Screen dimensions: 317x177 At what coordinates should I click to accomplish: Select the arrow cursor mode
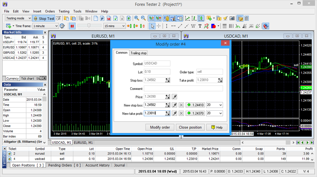point(152,26)
